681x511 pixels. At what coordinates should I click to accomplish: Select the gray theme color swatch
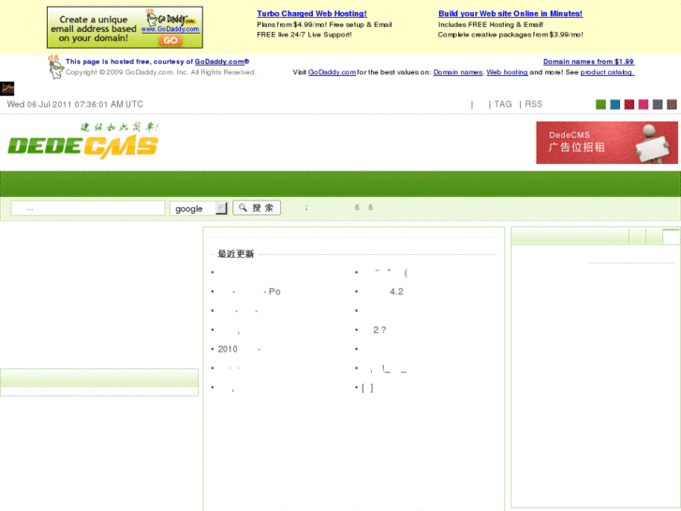click(x=658, y=104)
